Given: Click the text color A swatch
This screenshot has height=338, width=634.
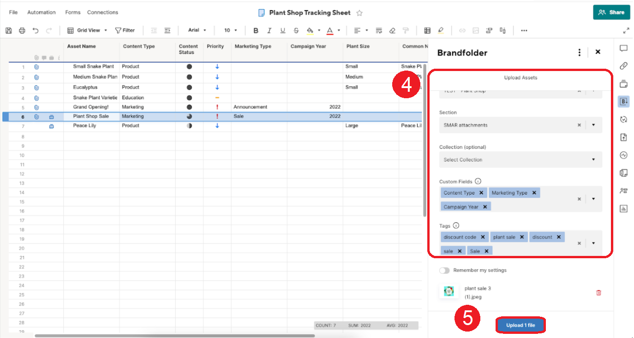Looking at the screenshot, I should click(x=330, y=31).
